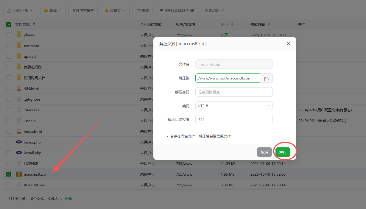The image size is (366, 209).
Task: Click the lock icon in maccms8.zip row
Action: [x=154, y=174]
